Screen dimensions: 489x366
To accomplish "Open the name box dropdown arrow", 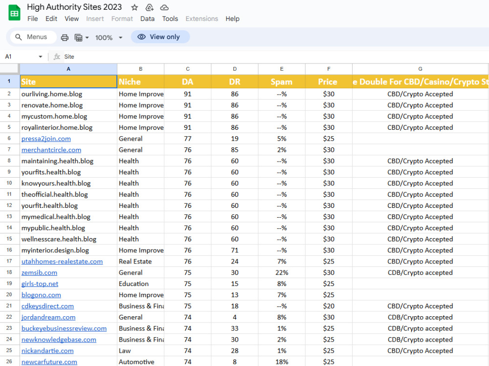I will coord(40,57).
